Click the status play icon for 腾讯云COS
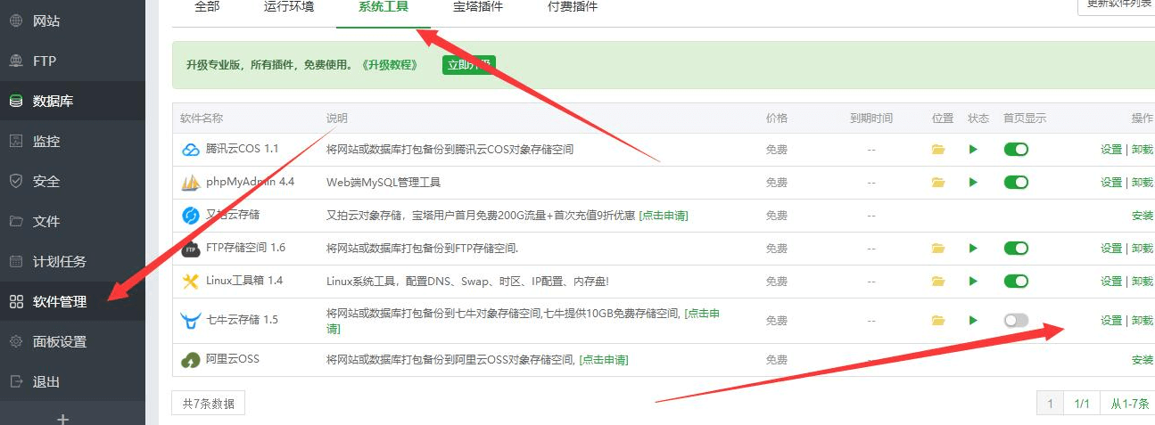 click(x=973, y=150)
